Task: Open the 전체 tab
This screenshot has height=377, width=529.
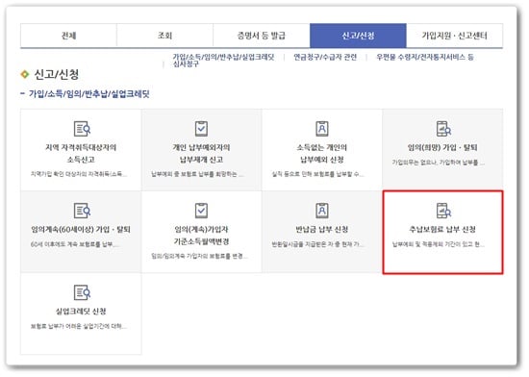Action: (69, 36)
